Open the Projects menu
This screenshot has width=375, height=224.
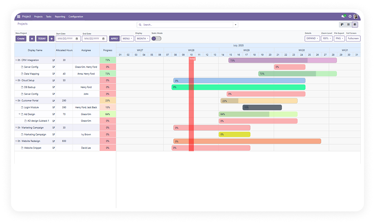(38, 17)
